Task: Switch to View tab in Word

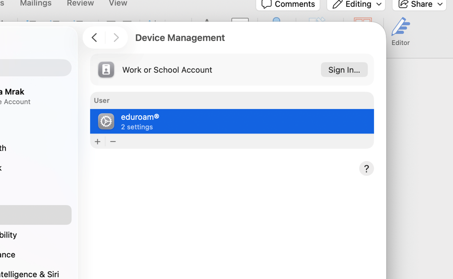Action: click(118, 3)
